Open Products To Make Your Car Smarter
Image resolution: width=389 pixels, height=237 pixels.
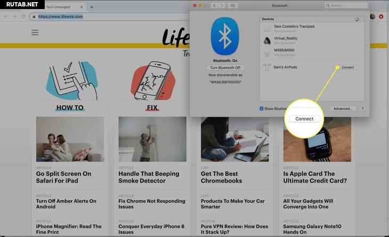click(233, 204)
